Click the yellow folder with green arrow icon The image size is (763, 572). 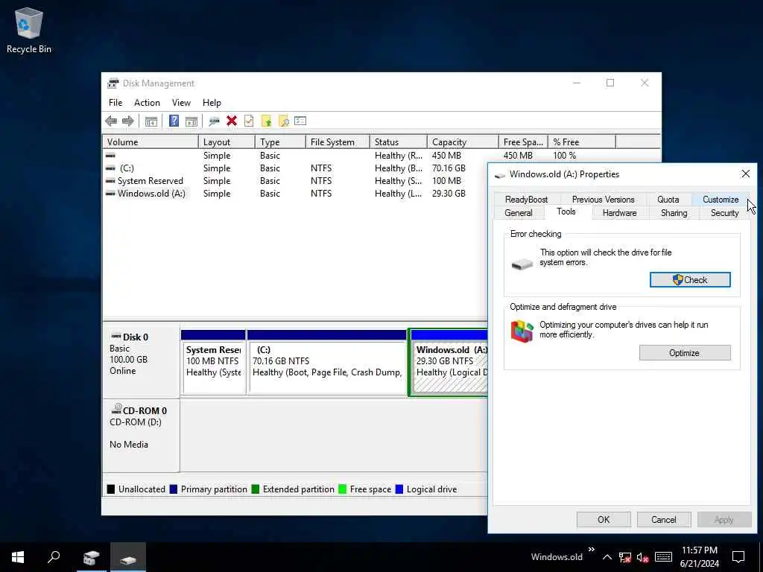[266, 121]
